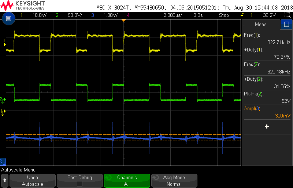This screenshot has height=188, width=293.
Task: Click the Stop run status
Action: pyautogui.click(x=224, y=15)
